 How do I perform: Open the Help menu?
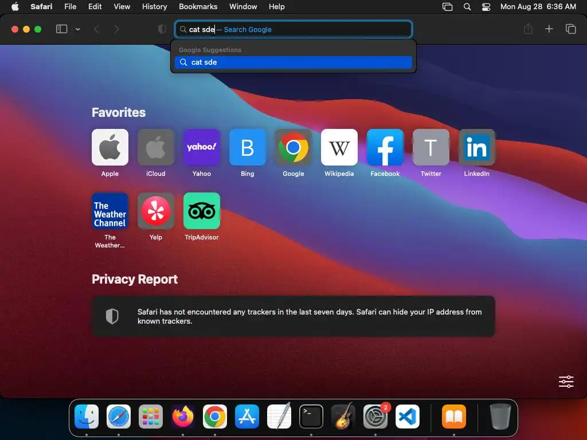coord(277,7)
